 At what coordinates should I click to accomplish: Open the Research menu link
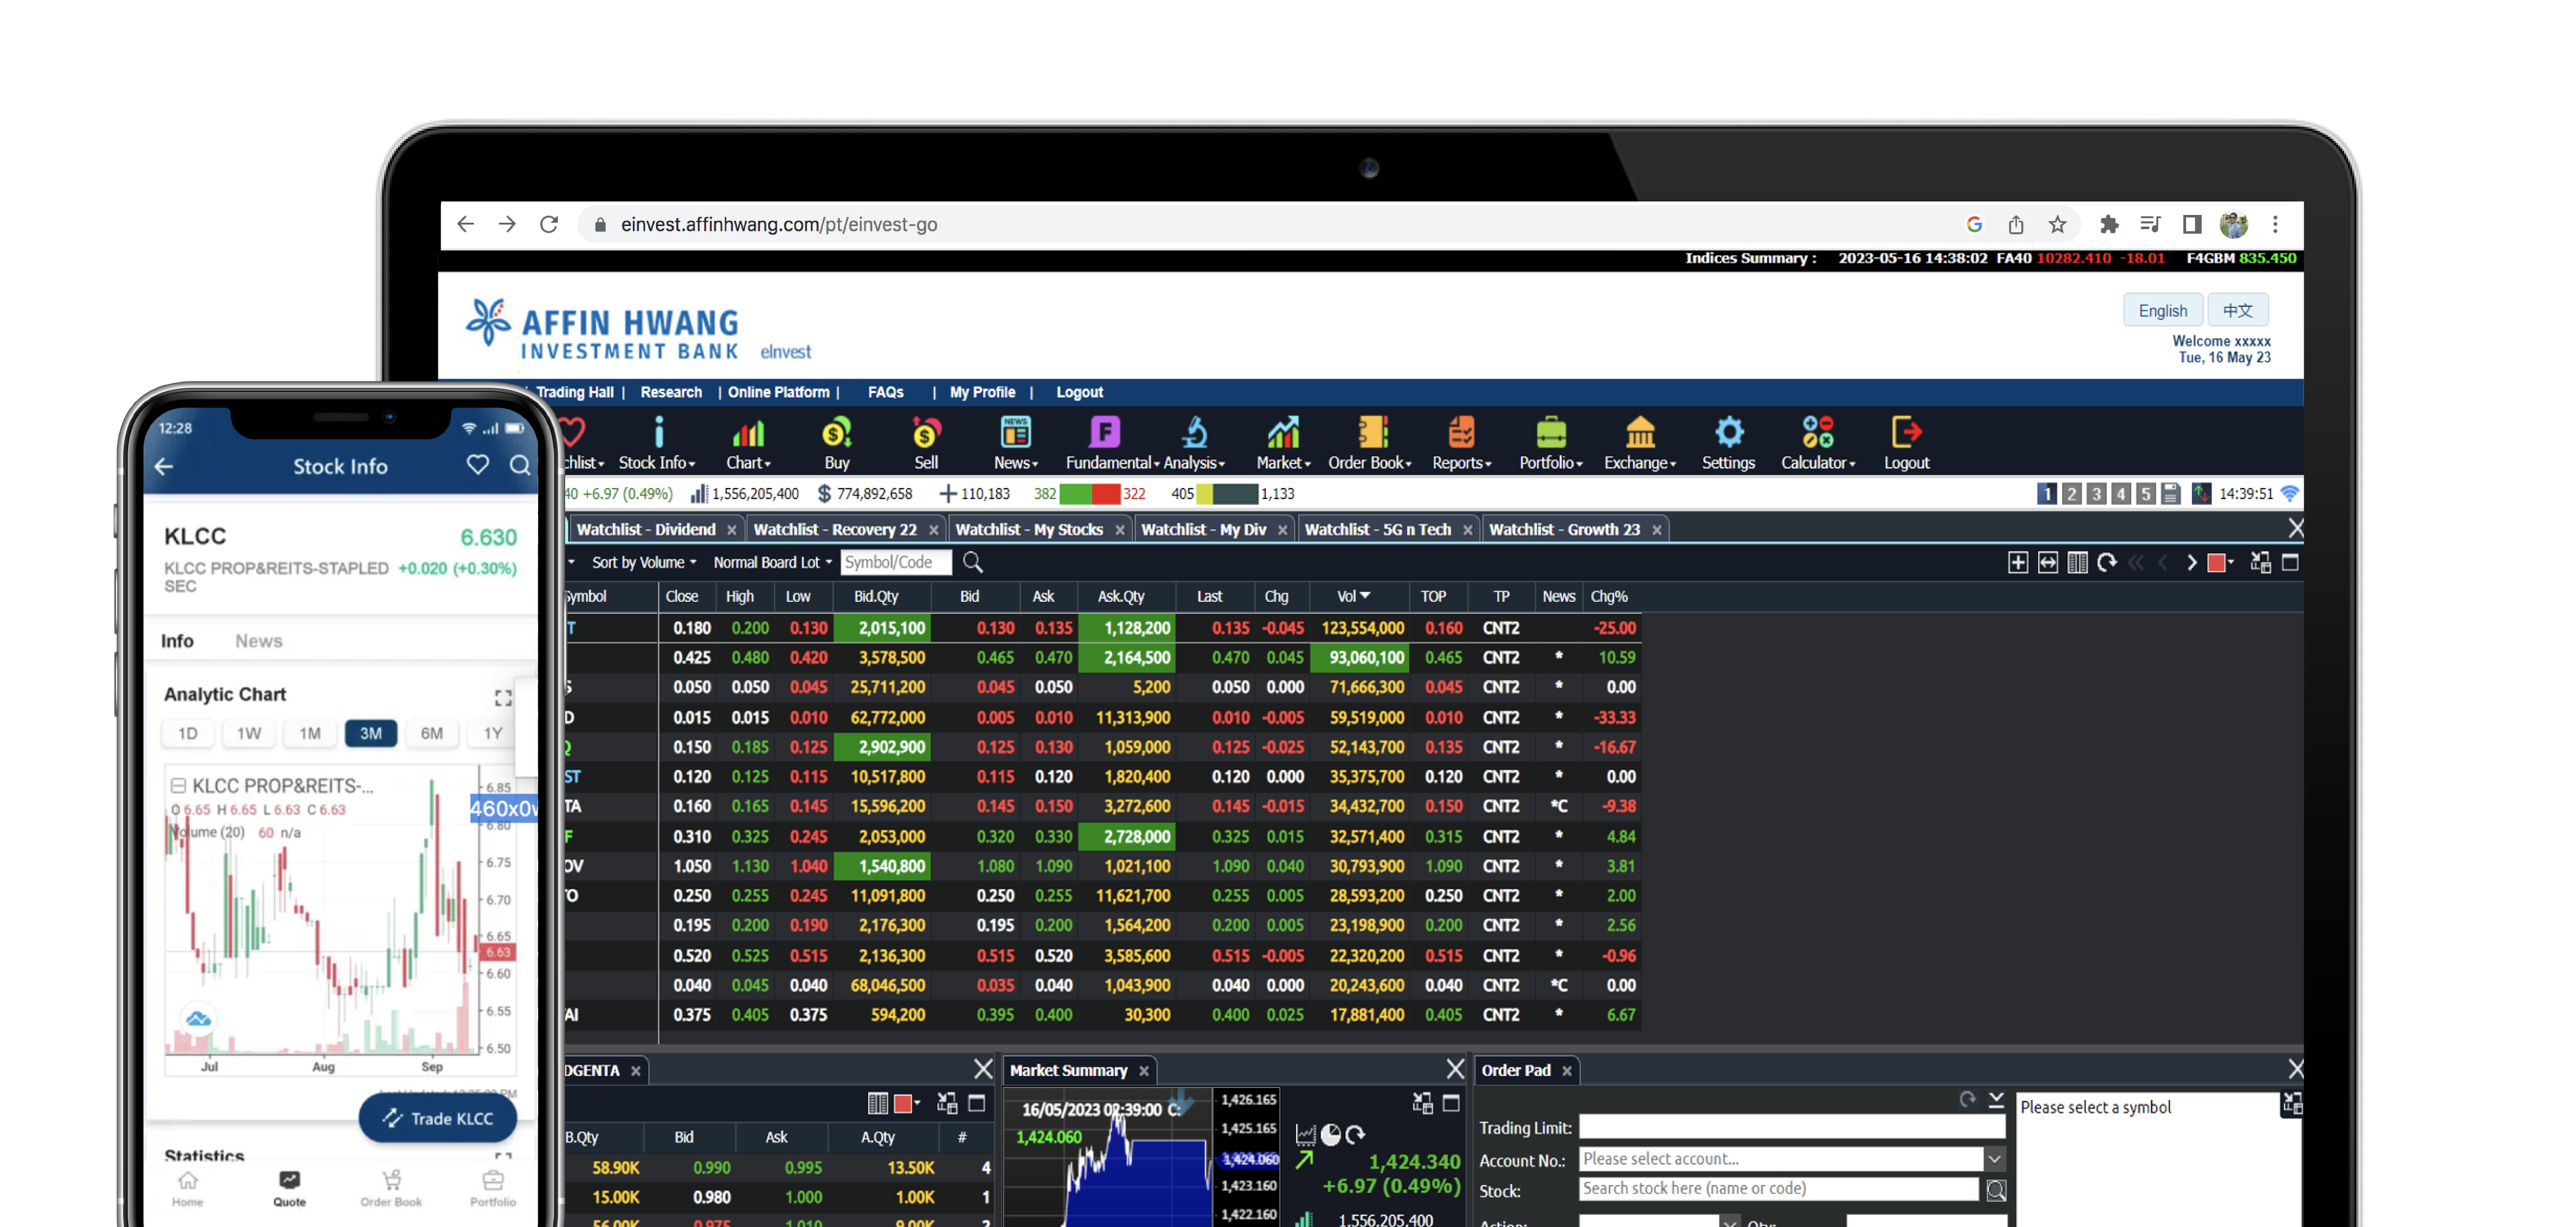671,393
